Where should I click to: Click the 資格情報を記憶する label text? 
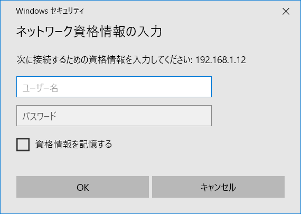pyautogui.click(x=73, y=144)
